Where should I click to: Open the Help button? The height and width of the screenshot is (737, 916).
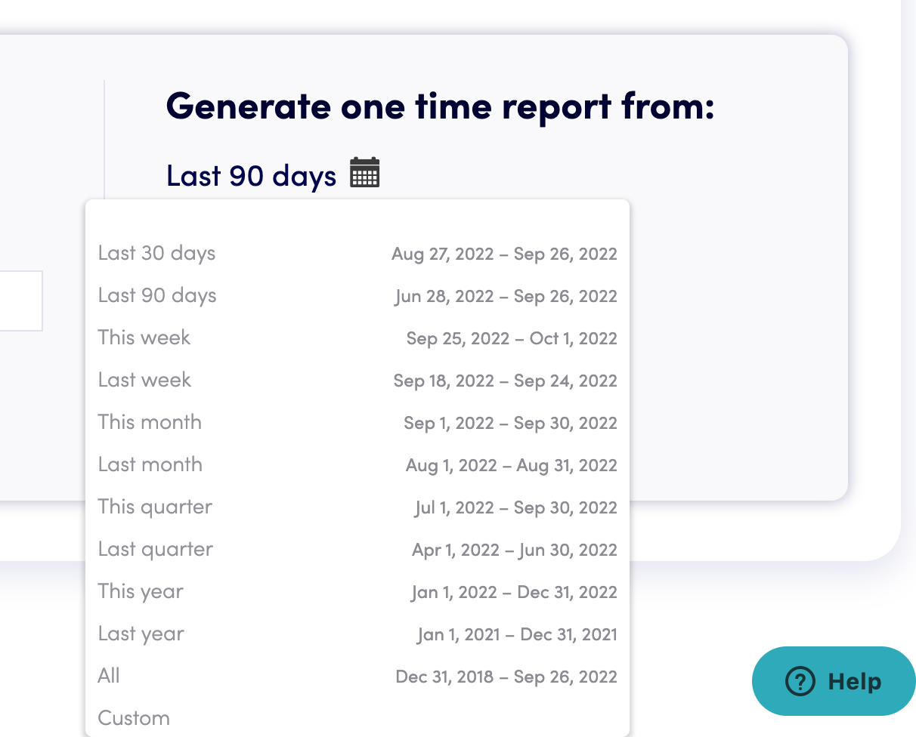pyautogui.click(x=834, y=682)
